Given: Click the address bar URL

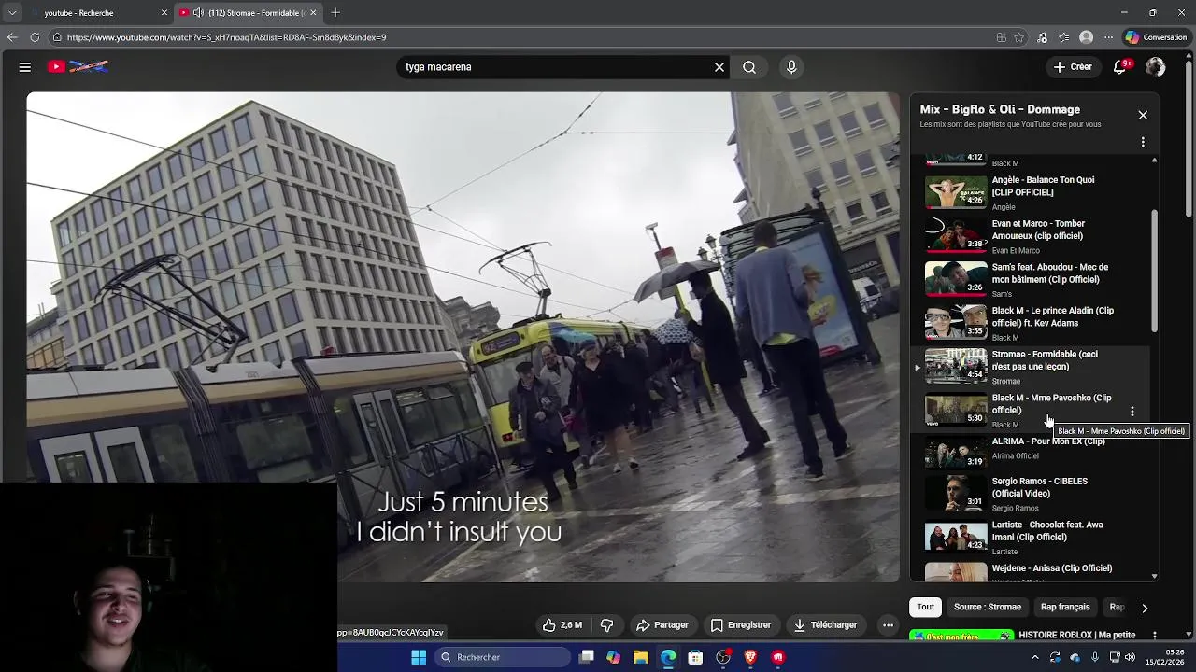Looking at the screenshot, I should pyautogui.click(x=226, y=37).
